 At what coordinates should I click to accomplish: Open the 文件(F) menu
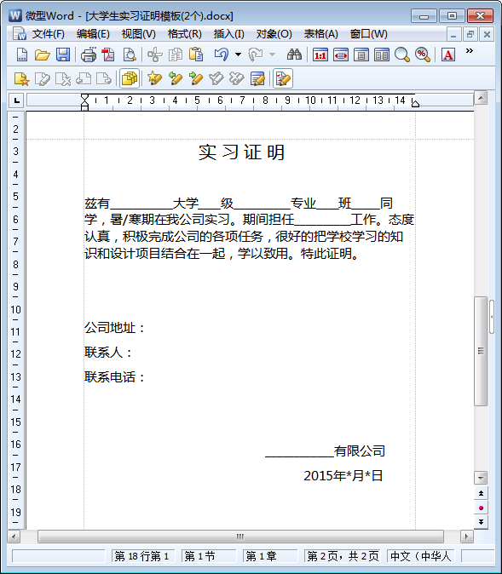click(48, 34)
